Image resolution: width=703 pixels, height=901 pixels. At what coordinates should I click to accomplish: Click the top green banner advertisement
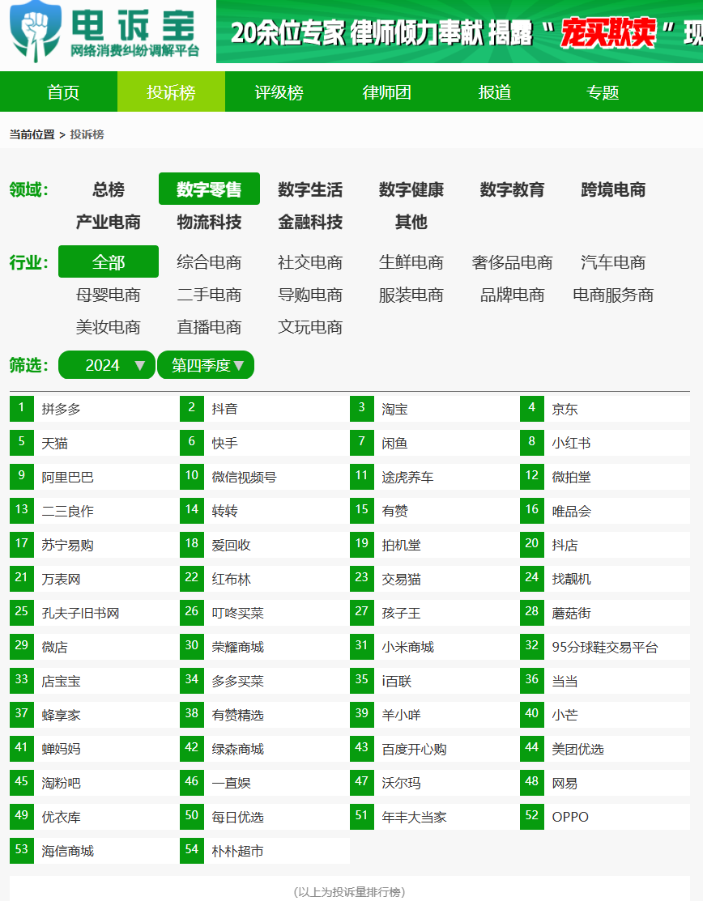(x=459, y=32)
